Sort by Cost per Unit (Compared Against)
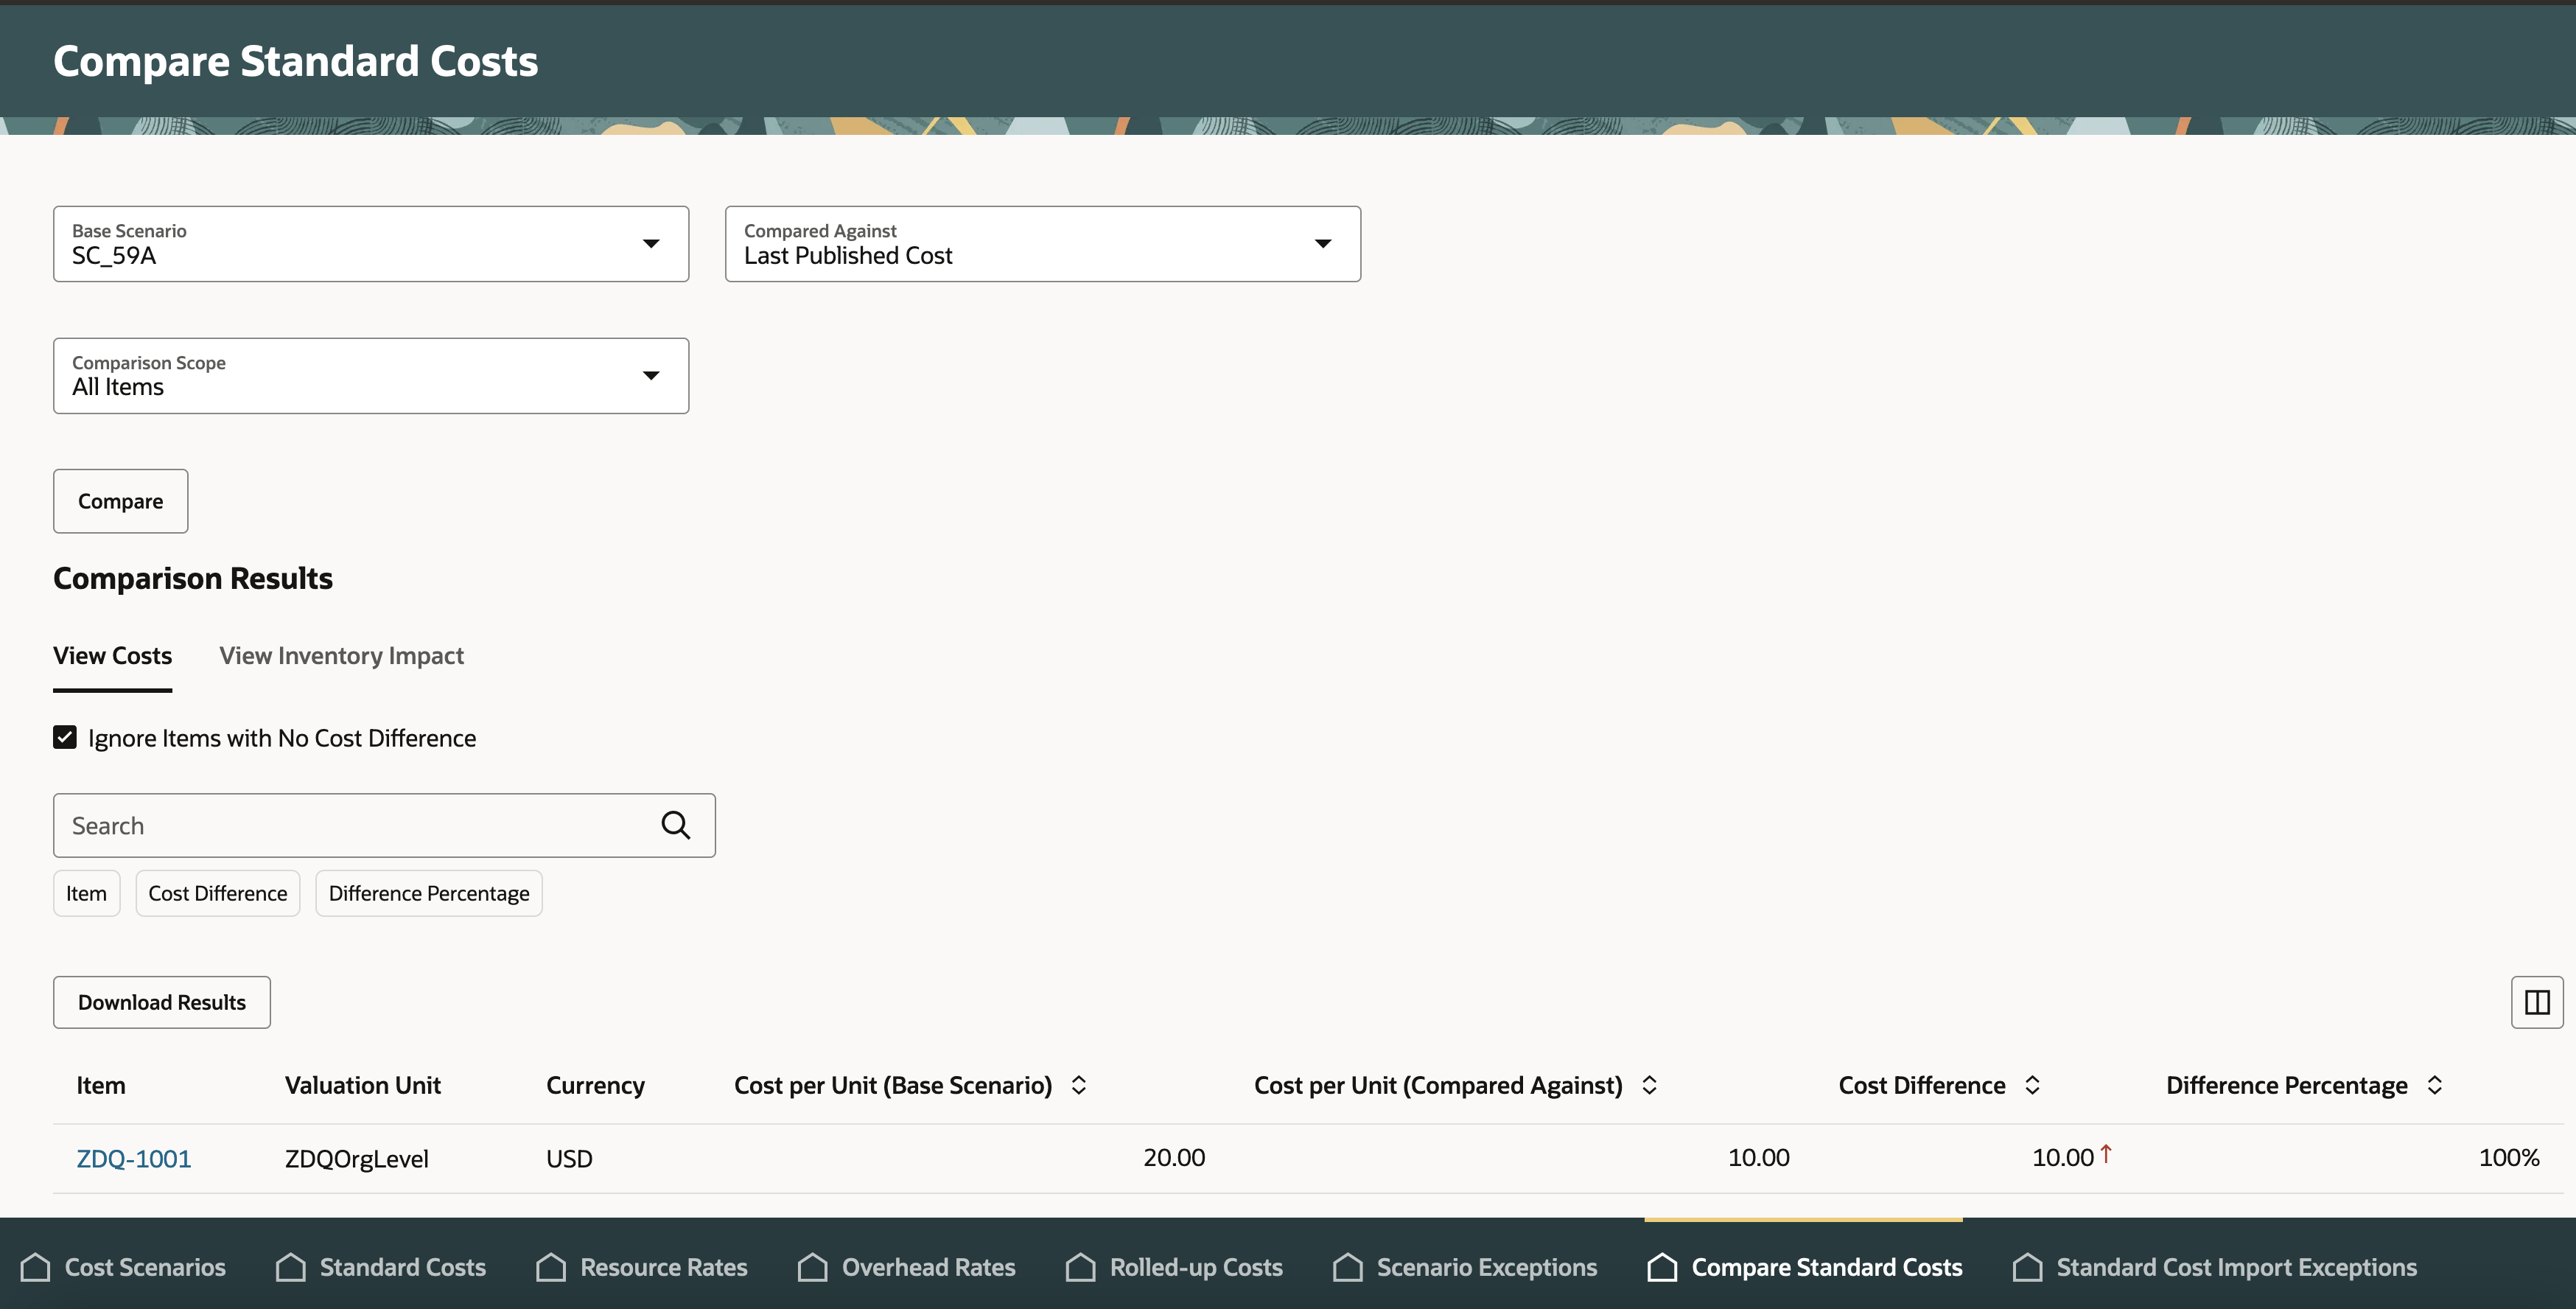Image resolution: width=2576 pixels, height=1309 pixels. click(x=1649, y=1085)
